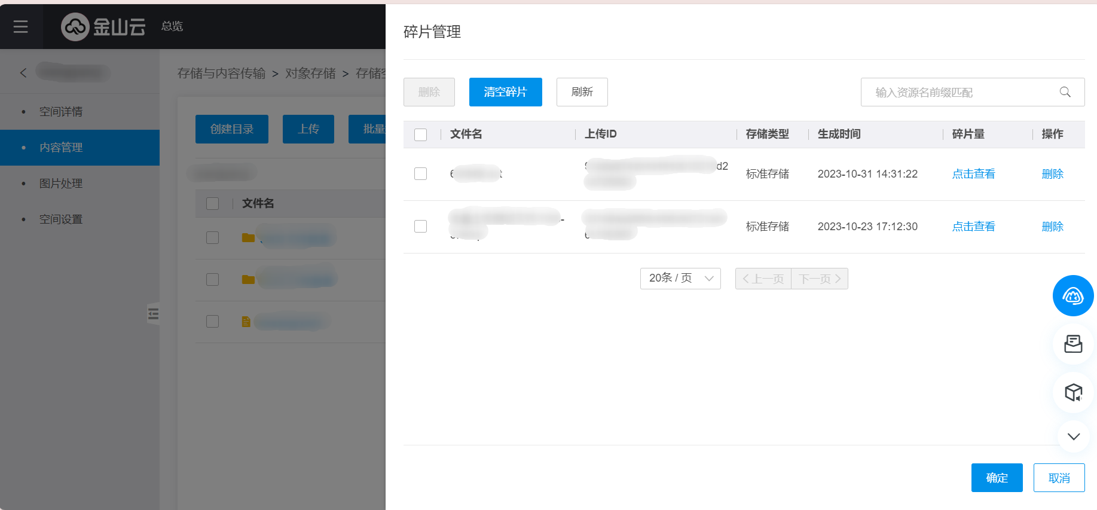Image resolution: width=1097 pixels, height=510 pixels.
Task: Click the 上传 button in background
Action: pos(308,129)
